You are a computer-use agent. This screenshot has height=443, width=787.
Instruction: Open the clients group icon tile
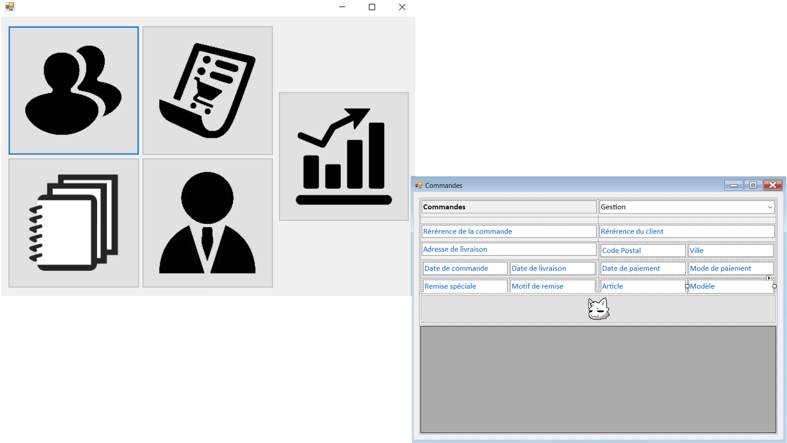point(74,91)
